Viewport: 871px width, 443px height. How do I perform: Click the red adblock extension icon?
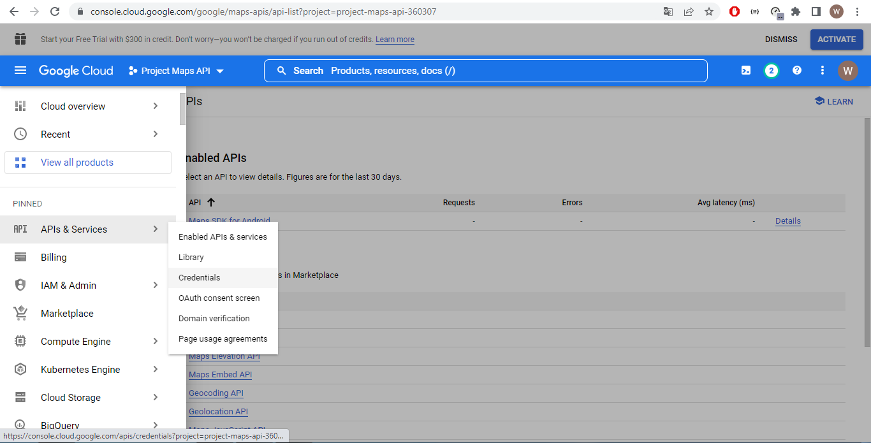pos(735,11)
